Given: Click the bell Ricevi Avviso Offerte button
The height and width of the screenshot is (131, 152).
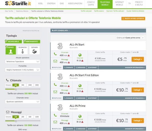Looking at the screenshot, I should [133, 18].
